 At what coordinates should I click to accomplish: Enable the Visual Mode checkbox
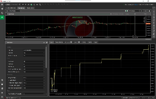click(6, 14)
